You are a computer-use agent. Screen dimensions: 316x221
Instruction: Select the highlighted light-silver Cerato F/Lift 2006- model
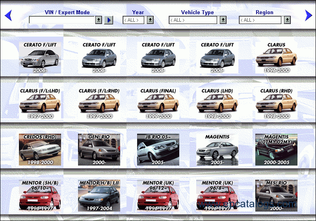click(40, 57)
